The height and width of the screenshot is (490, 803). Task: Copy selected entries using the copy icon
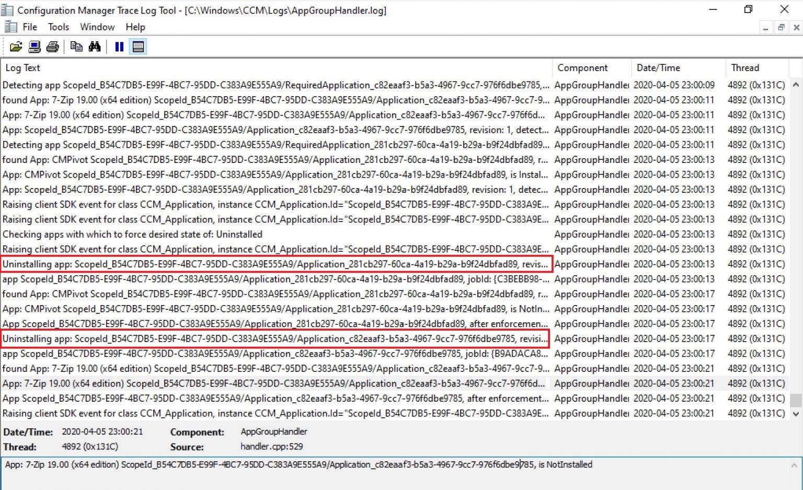click(76, 46)
